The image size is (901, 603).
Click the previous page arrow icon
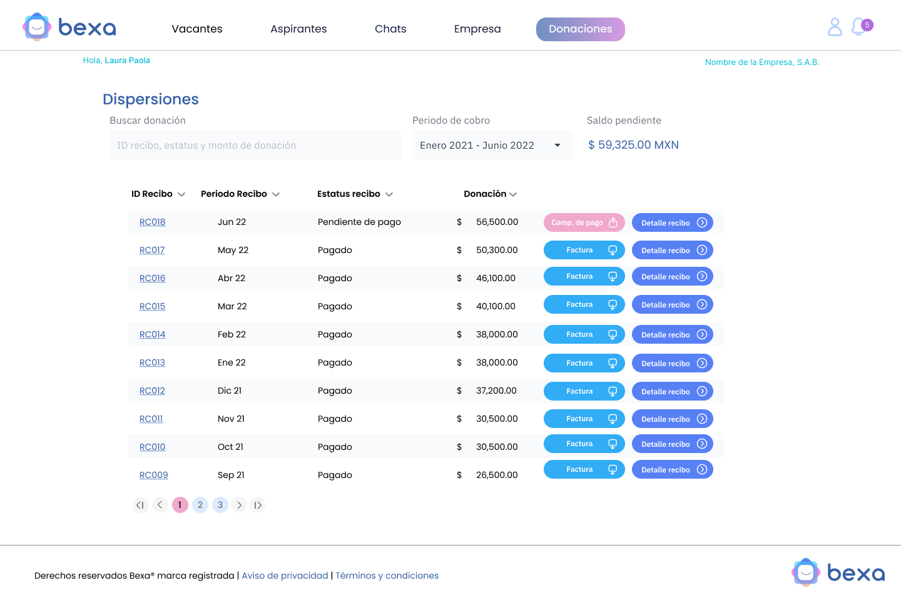(x=160, y=505)
